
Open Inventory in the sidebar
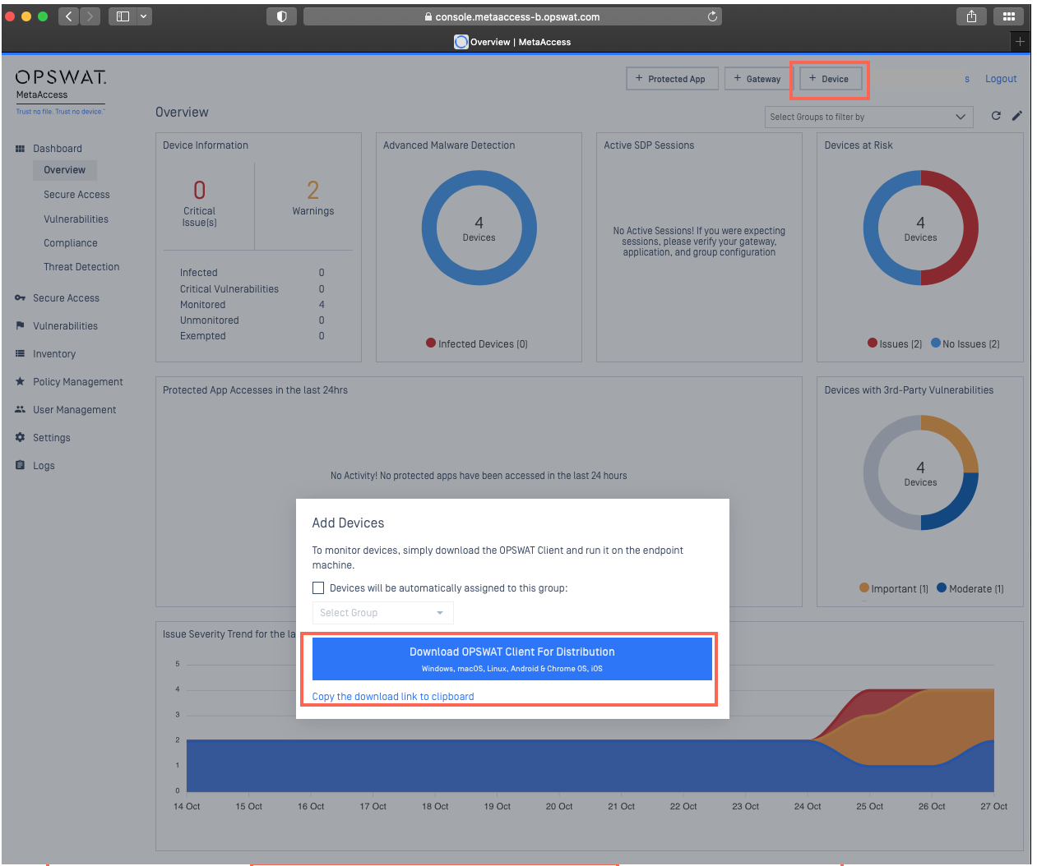click(x=54, y=354)
